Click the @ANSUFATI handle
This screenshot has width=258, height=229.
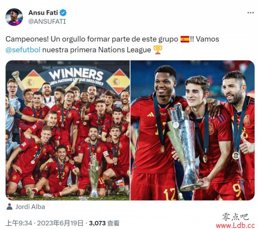(x=47, y=21)
